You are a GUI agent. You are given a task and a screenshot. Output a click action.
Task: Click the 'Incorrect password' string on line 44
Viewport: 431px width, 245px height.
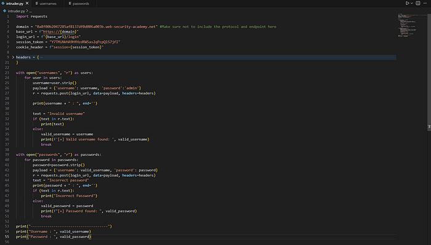tap(68, 181)
